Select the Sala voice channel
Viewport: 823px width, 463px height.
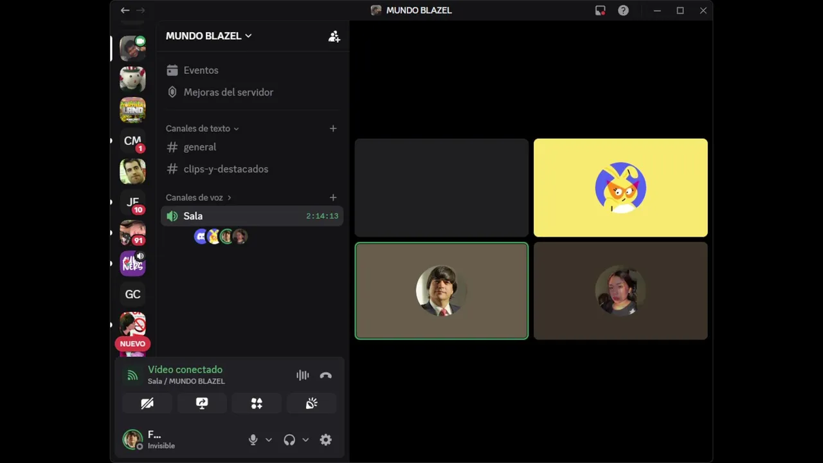[x=252, y=216]
